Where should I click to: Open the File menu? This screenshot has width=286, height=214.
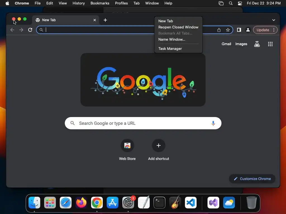38,3
